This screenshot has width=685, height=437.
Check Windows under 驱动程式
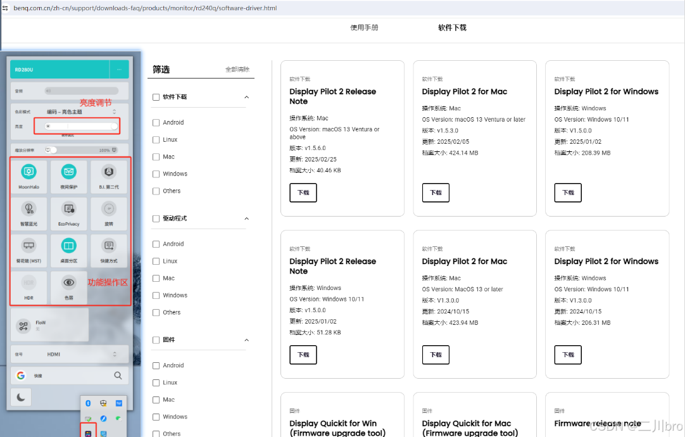[x=156, y=295]
